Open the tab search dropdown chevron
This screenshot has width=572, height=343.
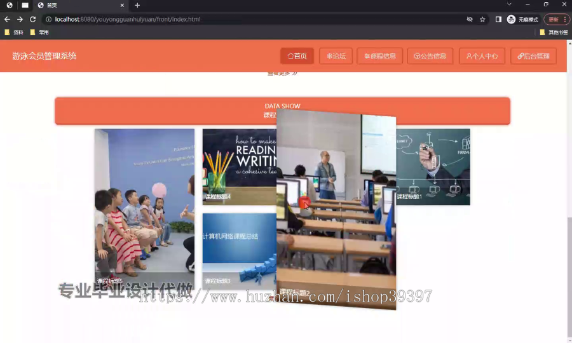coord(509,4)
